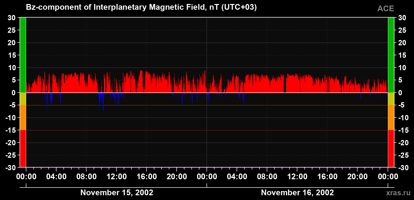Click the '-5' value on the left axis
The height and width of the screenshot is (200, 414).
click(12, 105)
